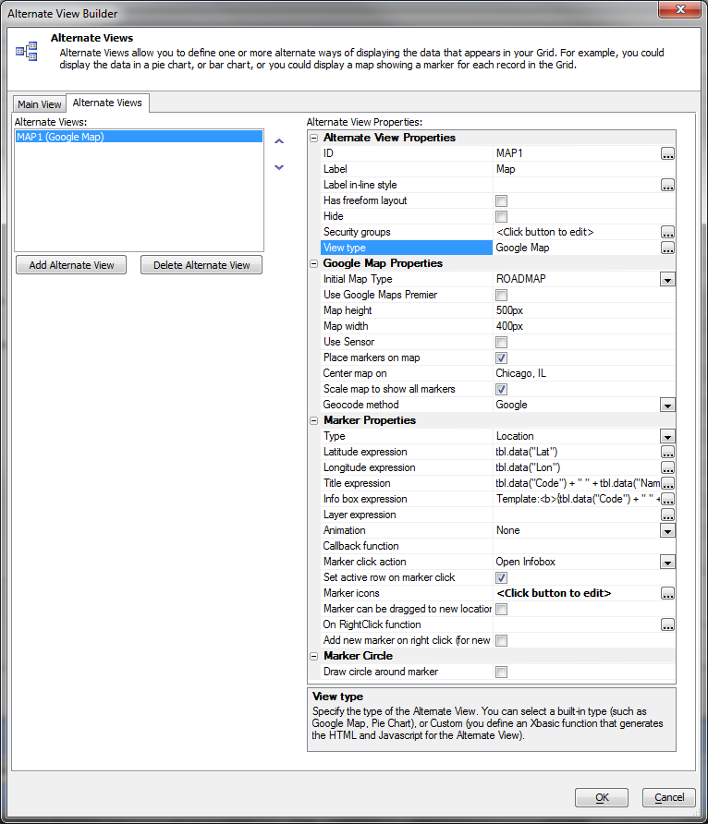Screen dimensions: 708x824
Task: Click Delete Alternate View button
Action: (201, 265)
